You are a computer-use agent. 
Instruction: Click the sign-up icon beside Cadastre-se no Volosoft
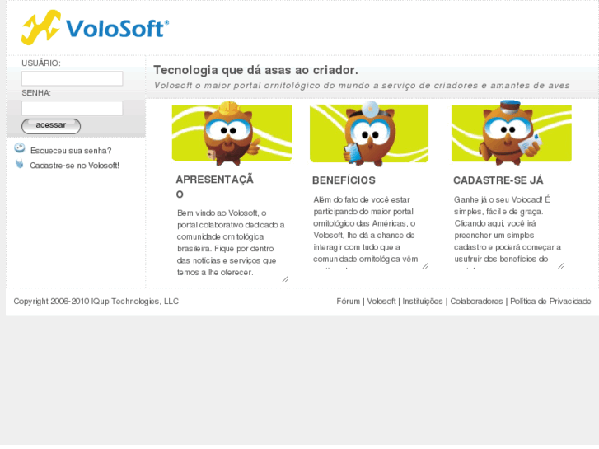tap(20, 164)
